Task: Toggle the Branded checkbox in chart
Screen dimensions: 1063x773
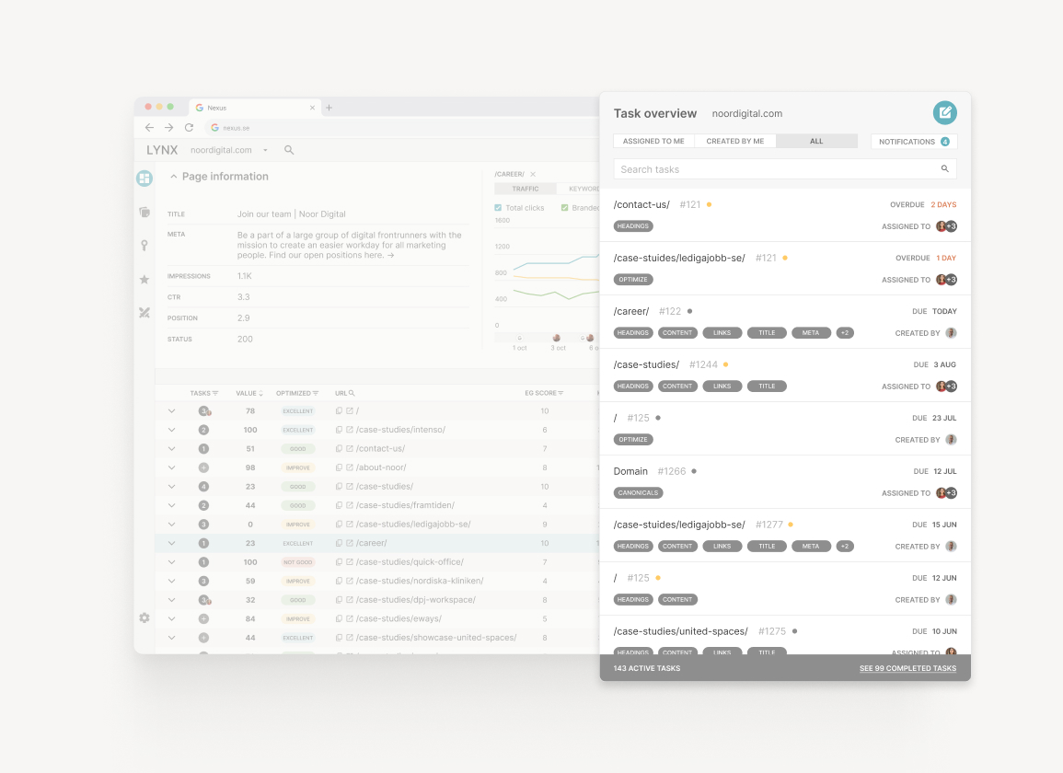Action: click(x=565, y=208)
